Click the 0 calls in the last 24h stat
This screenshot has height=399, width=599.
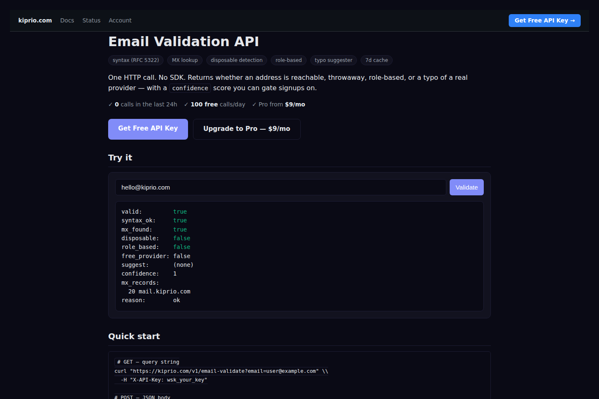click(x=143, y=104)
